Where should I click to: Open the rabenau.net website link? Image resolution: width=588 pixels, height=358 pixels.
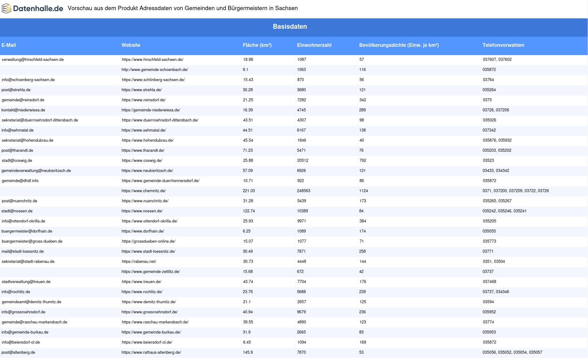[139, 262]
